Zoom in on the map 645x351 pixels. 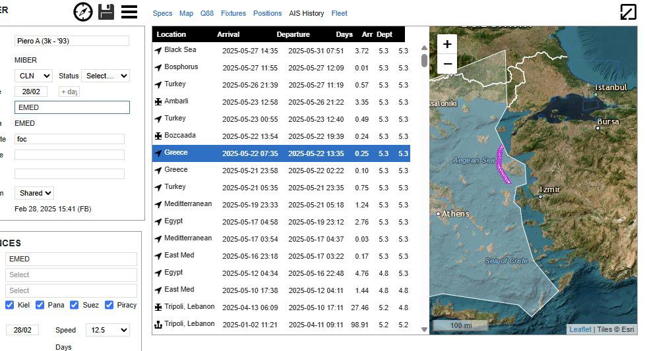pos(447,44)
